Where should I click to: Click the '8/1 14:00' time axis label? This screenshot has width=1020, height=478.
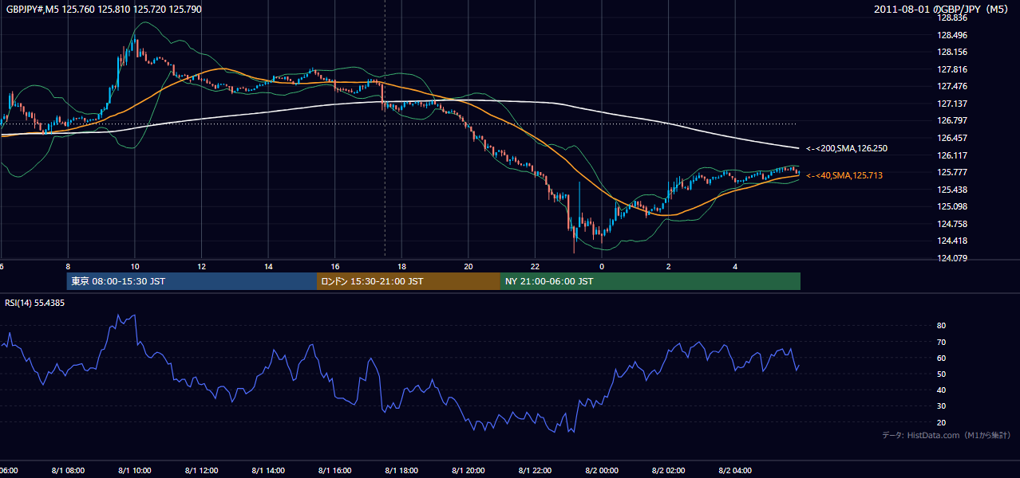(268, 471)
